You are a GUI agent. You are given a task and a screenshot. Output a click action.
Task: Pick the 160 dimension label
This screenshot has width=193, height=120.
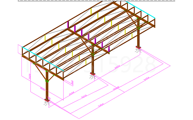72,82
